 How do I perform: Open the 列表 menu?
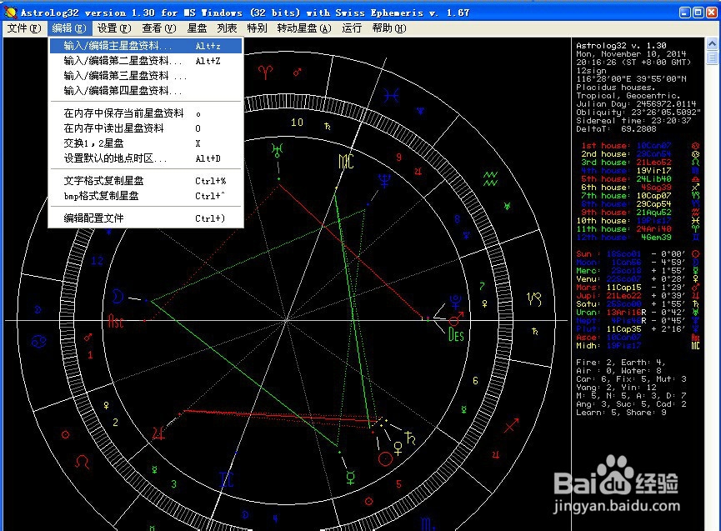click(228, 28)
